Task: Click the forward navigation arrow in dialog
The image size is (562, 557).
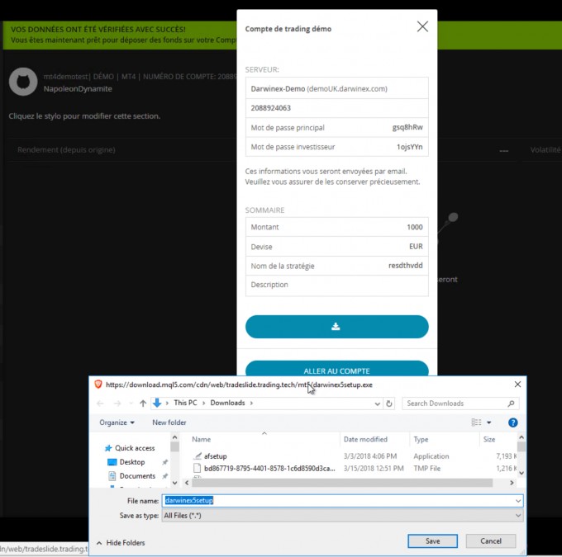Action: [117, 404]
